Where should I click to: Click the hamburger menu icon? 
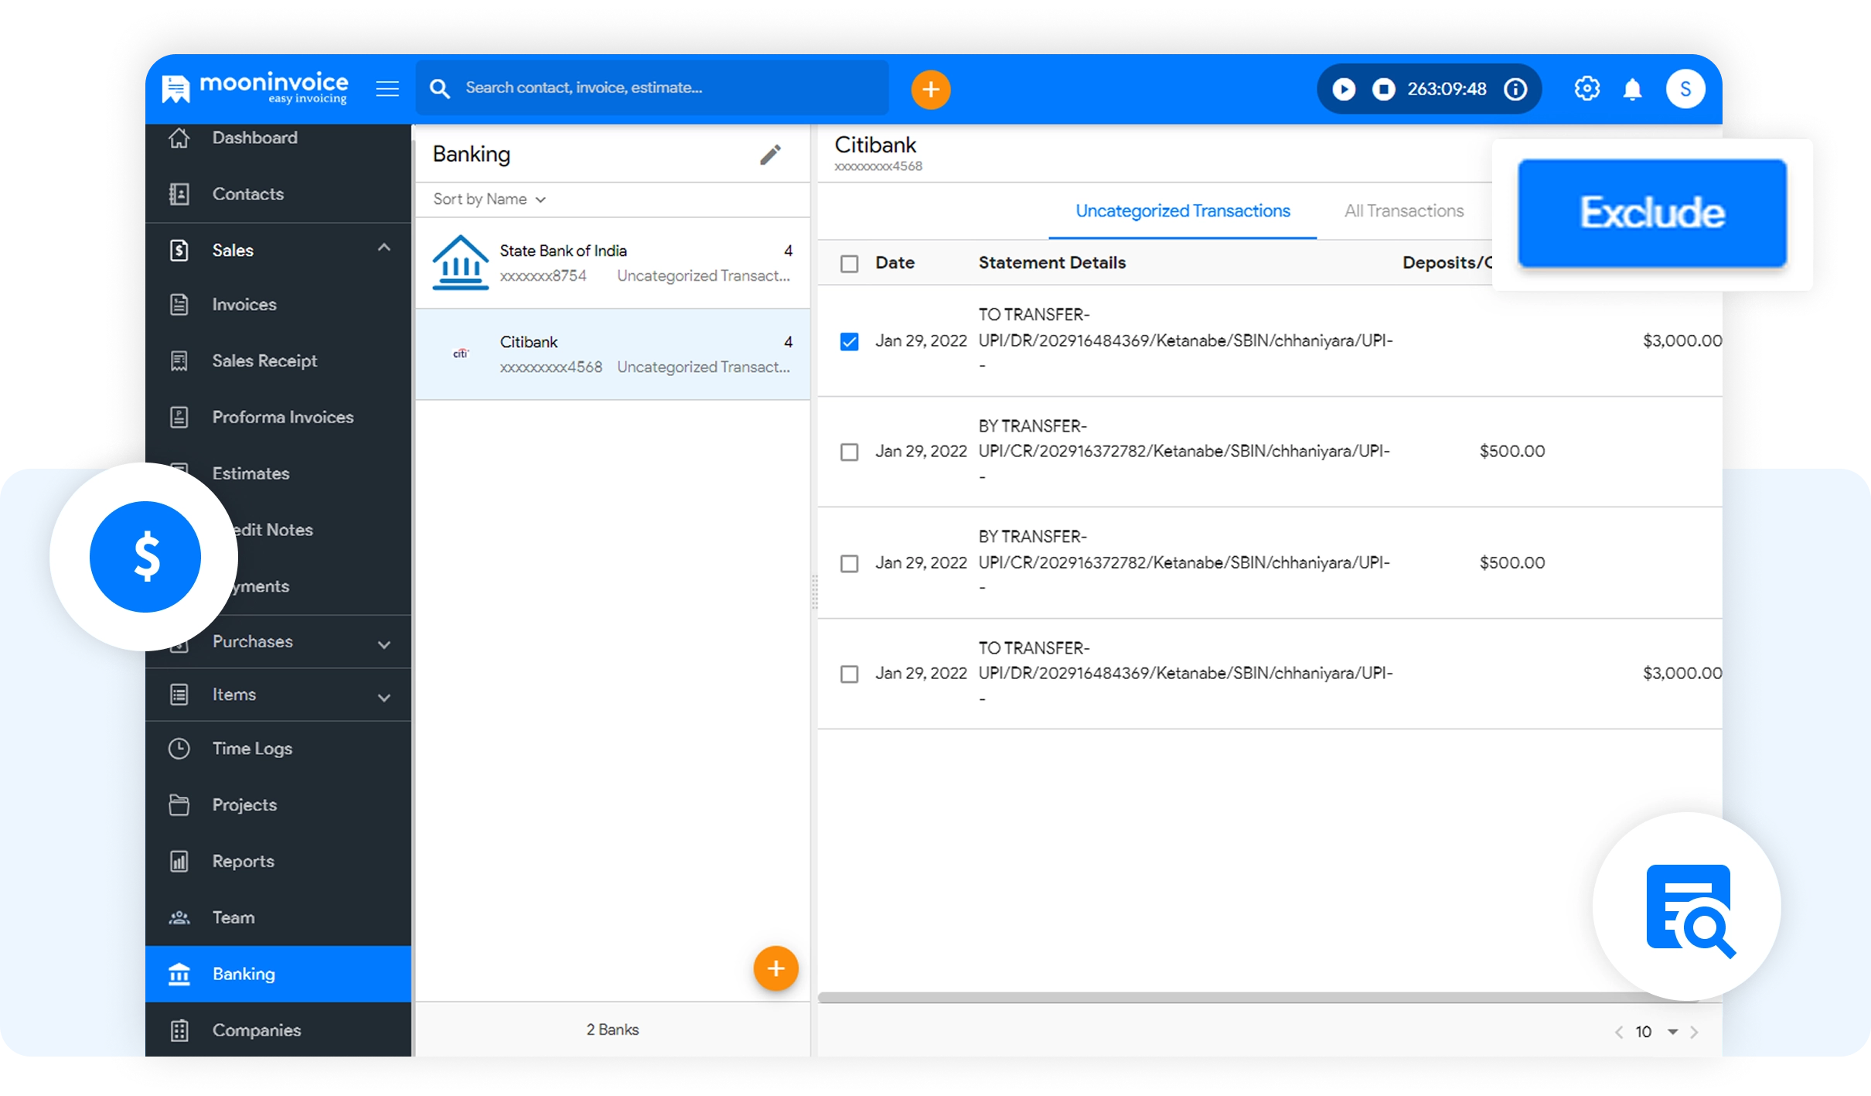point(387,89)
